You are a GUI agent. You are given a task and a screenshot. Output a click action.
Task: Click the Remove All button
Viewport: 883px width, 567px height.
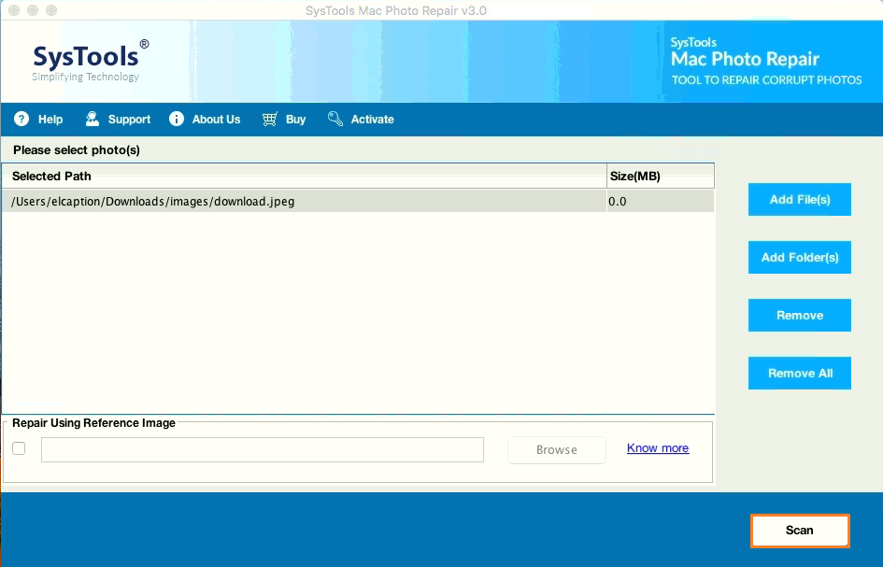(x=800, y=374)
